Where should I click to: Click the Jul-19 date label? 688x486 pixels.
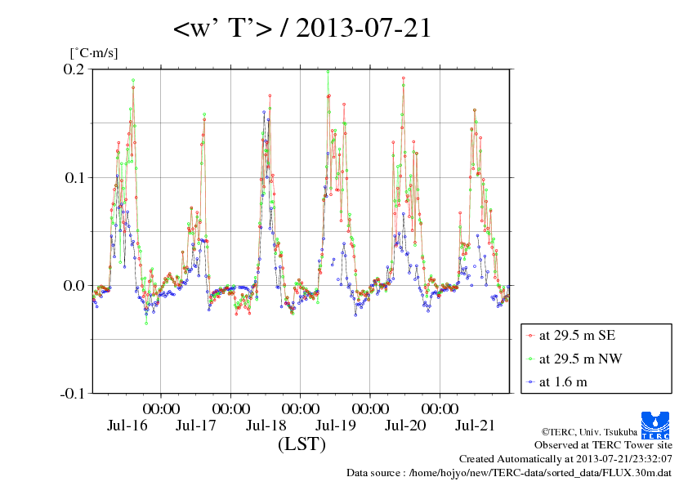pos(336,425)
